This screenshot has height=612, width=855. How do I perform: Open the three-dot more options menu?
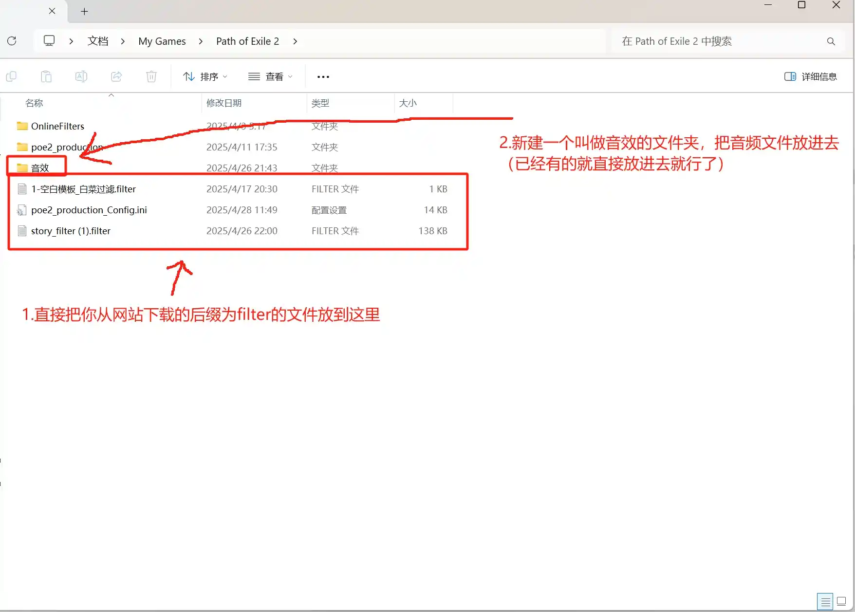pyautogui.click(x=323, y=76)
